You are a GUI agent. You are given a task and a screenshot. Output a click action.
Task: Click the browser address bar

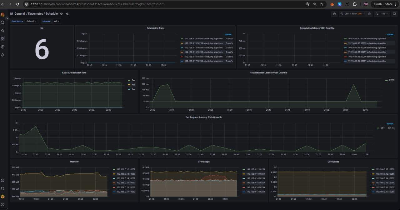click(x=125, y=4)
